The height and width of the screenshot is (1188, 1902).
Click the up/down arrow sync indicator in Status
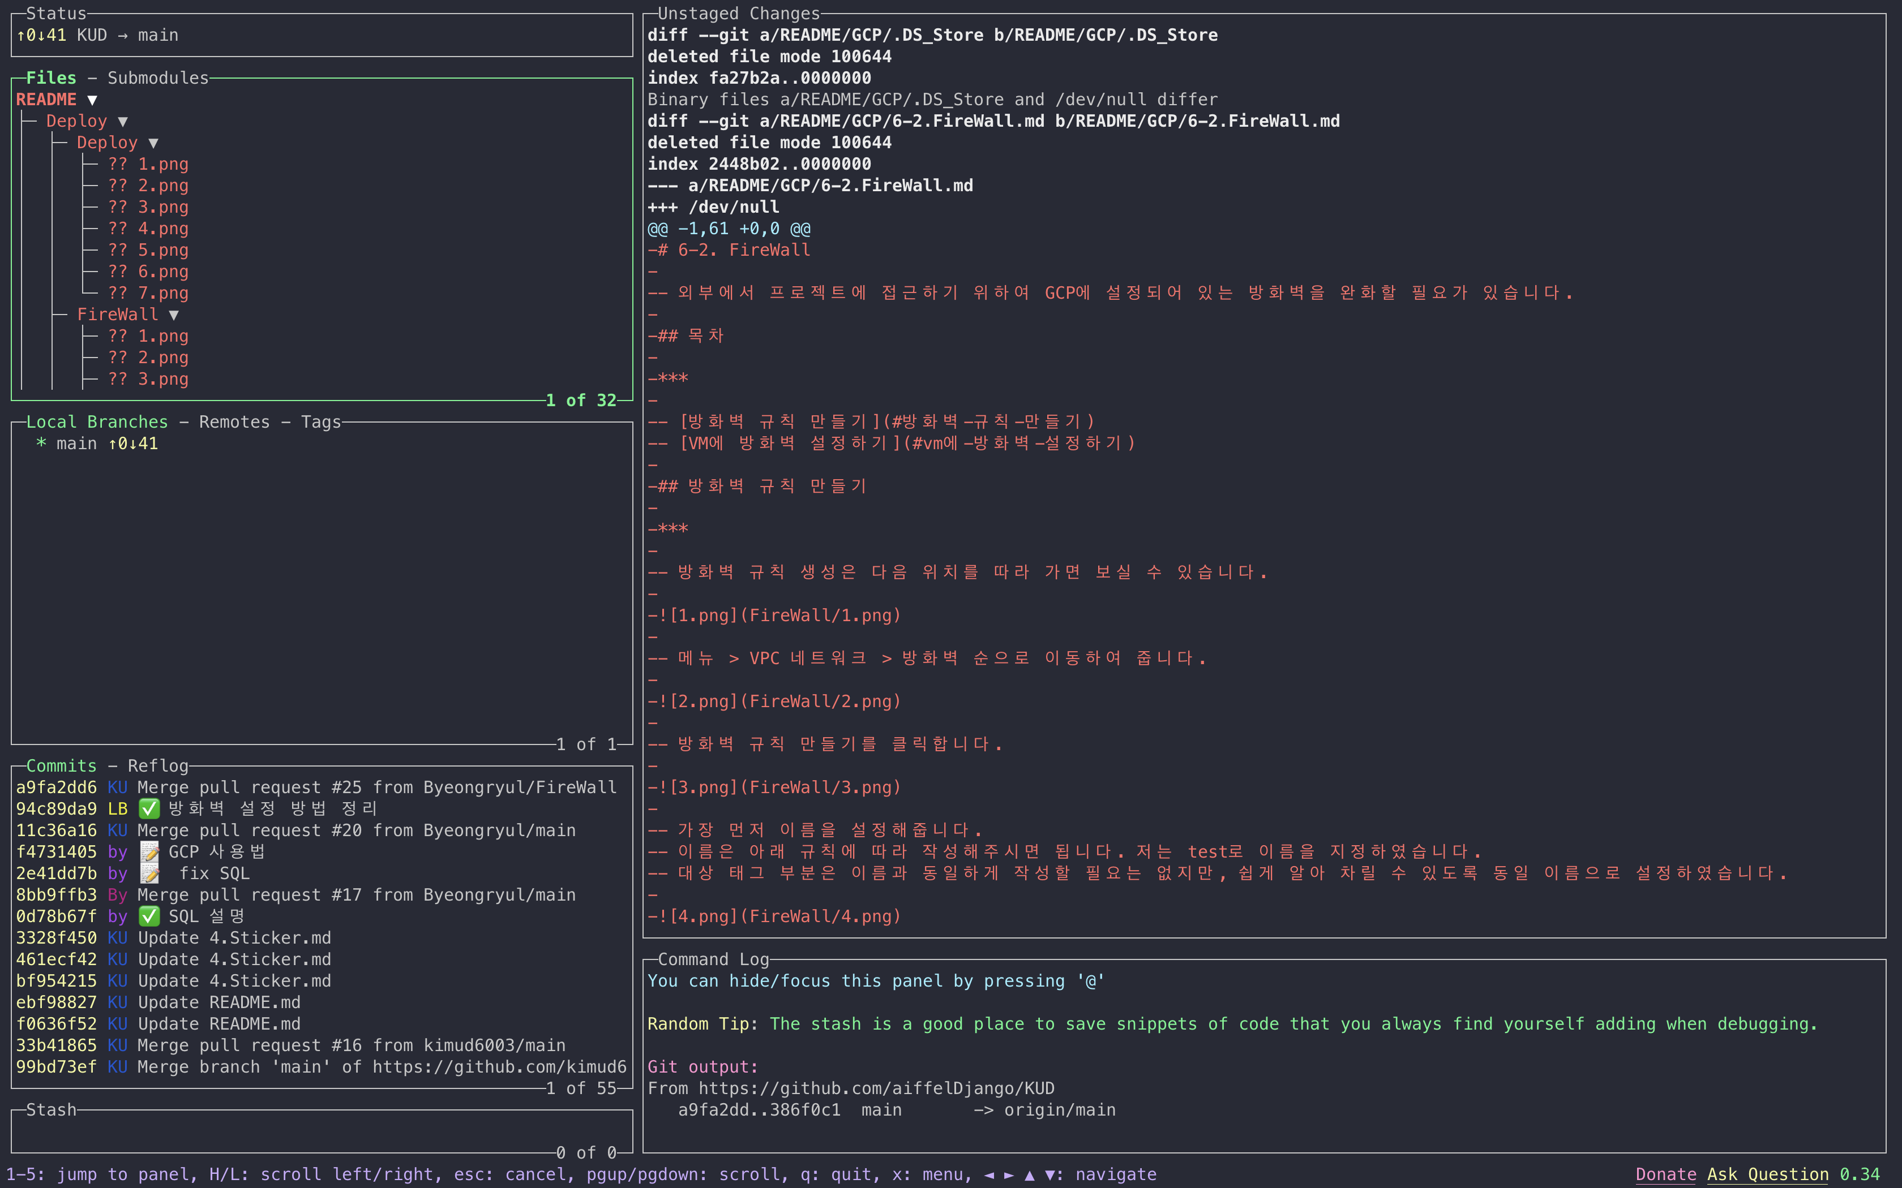tap(42, 35)
